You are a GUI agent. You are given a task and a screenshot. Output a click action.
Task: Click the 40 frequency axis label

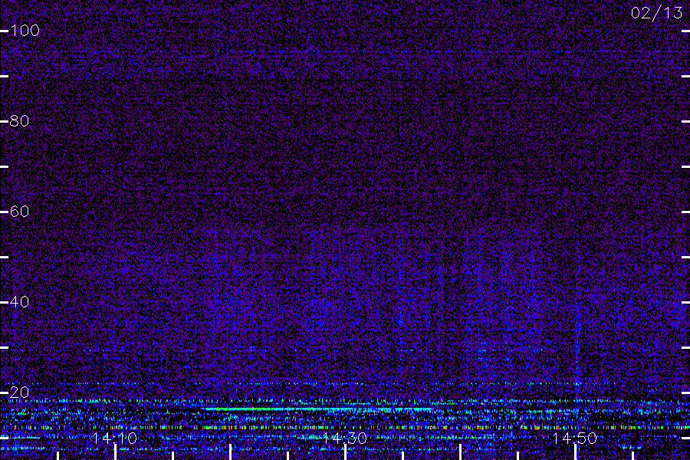(x=19, y=302)
